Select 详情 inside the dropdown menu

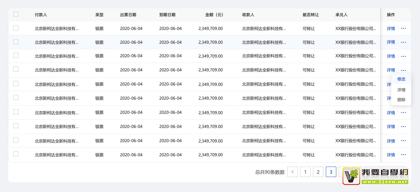[x=401, y=90]
